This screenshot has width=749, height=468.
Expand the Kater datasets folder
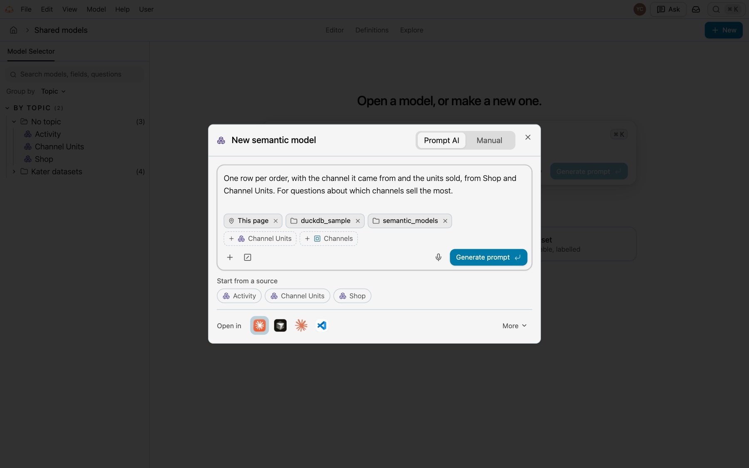[14, 171]
